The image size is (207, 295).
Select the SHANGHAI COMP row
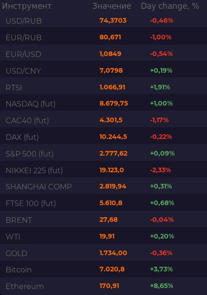click(104, 187)
